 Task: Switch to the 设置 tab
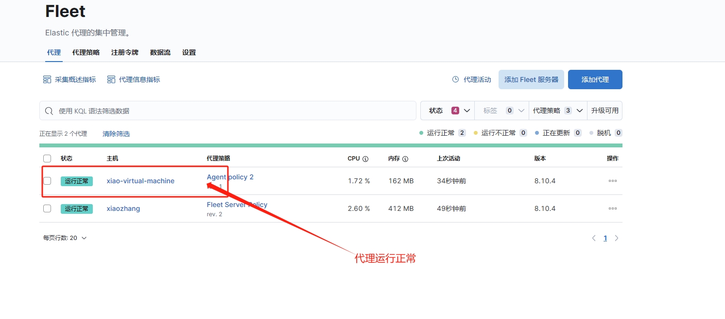coord(189,52)
